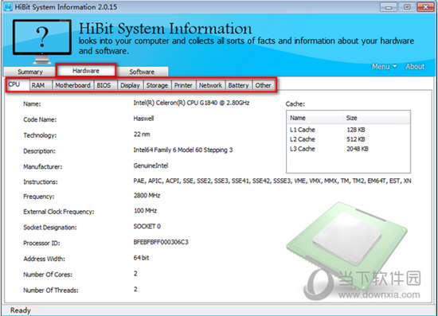Click the 2048 KB cache size value
The width and height of the screenshot is (438, 316).
coord(358,149)
